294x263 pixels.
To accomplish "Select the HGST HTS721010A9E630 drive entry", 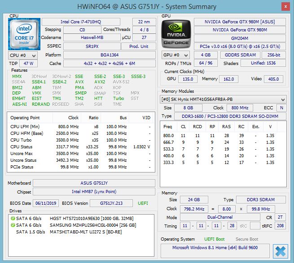I will tap(81, 219).
